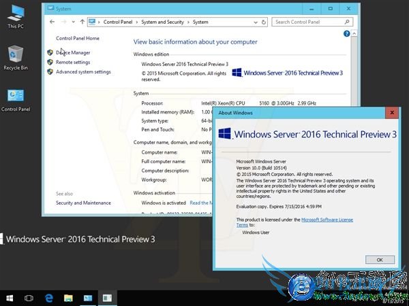409x306 pixels.
Task: Launch Microsoft Edge from the taskbar
Action: pyautogui.click(x=49, y=299)
